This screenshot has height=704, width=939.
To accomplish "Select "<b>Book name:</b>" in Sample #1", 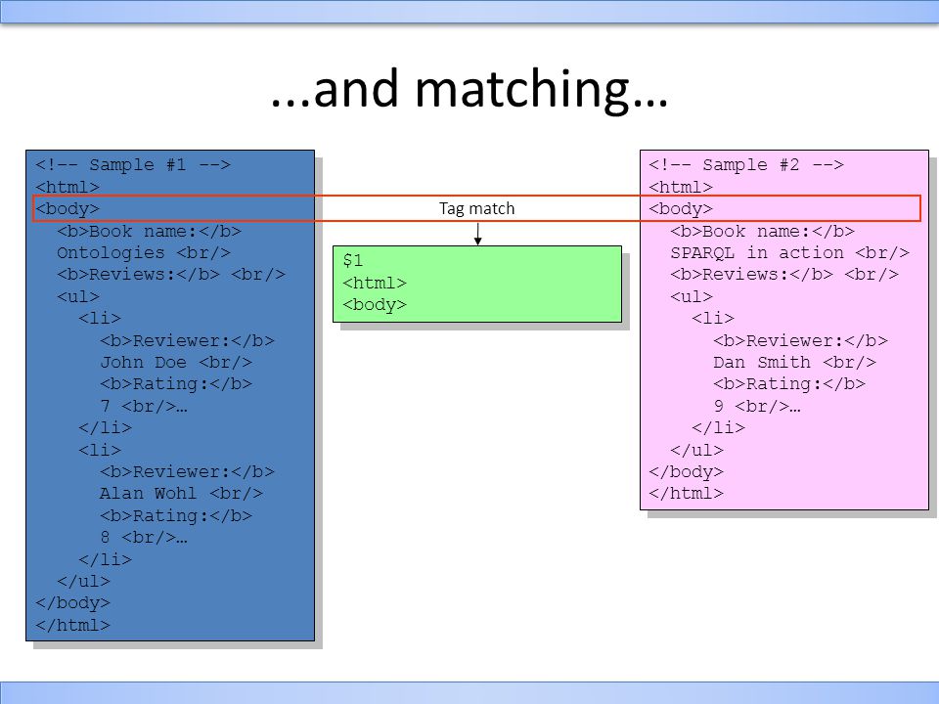I will pos(149,231).
